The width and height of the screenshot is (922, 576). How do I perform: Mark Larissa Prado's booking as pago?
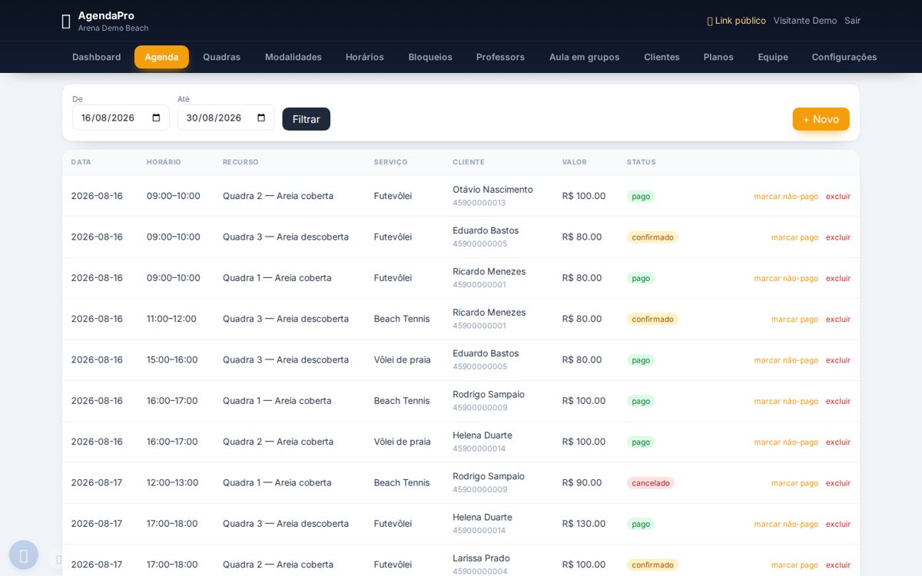tap(794, 565)
